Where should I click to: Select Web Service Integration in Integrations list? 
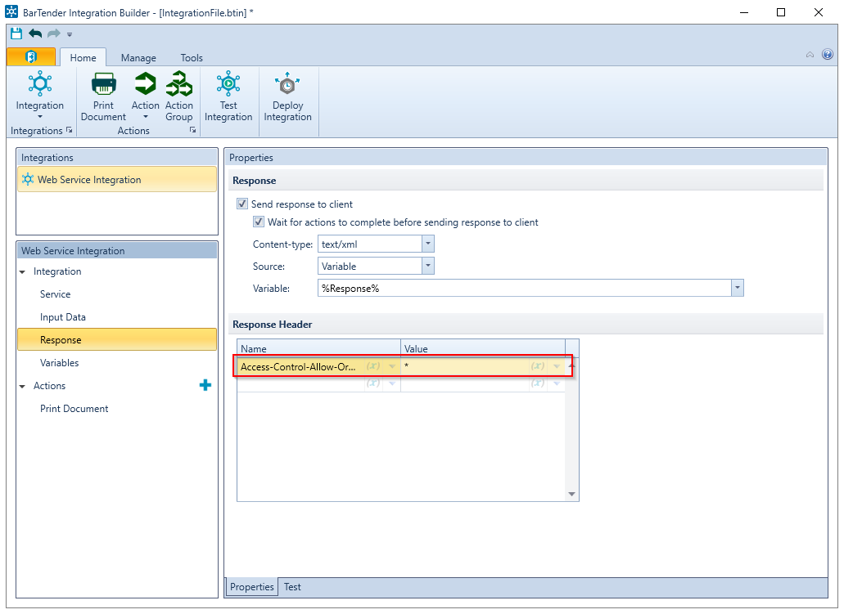(x=117, y=180)
